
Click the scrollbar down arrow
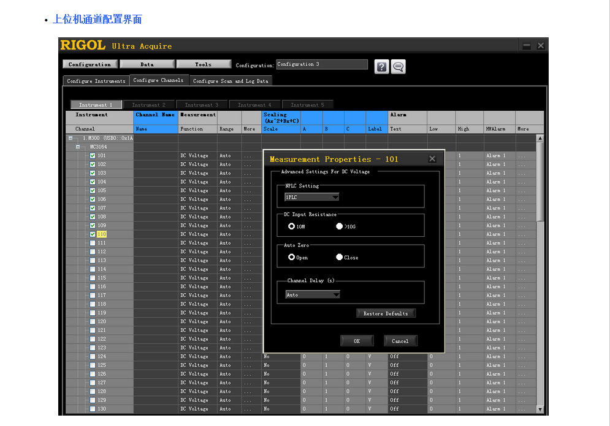(x=540, y=409)
